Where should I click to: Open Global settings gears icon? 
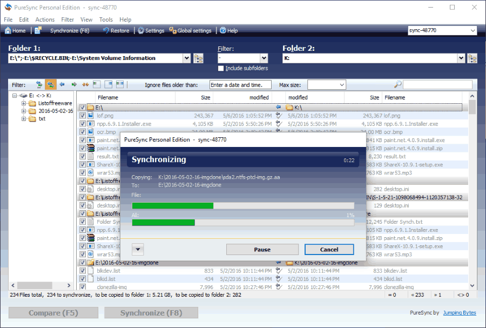(173, 30)
